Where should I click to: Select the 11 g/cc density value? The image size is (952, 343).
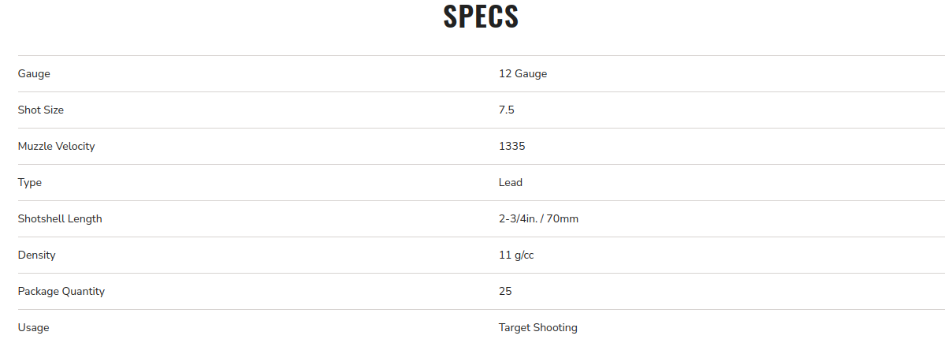pyautogui.click(x=516, y=255)
